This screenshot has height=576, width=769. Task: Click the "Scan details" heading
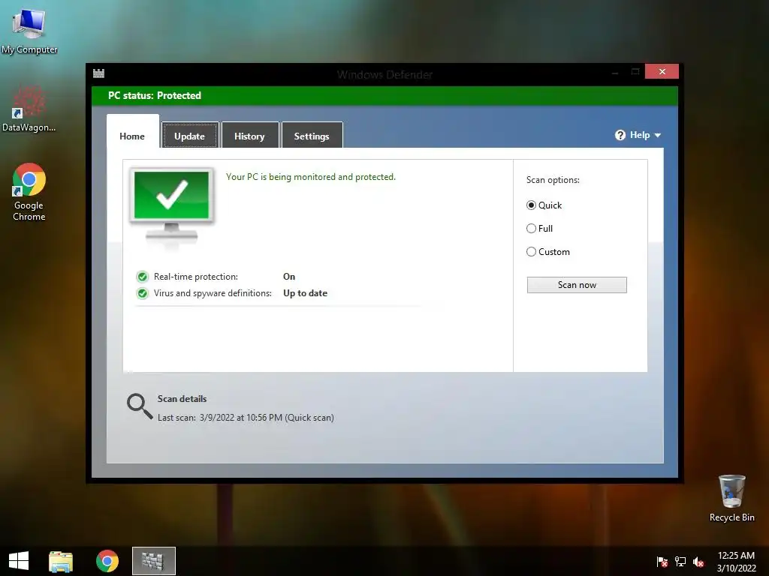[x=182, y=399]
